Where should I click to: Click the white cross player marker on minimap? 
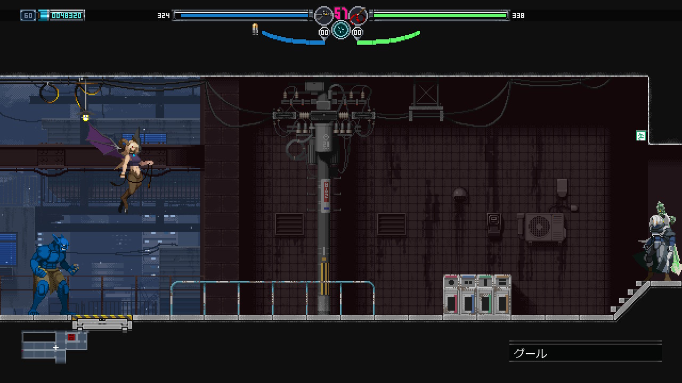[x=55, y=347]
